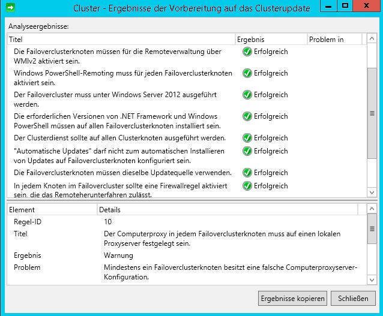Select the "Automatische Updates" rule row
Image resolution: width=383 pixels, height=316 pixels.
tap(187, 156)
